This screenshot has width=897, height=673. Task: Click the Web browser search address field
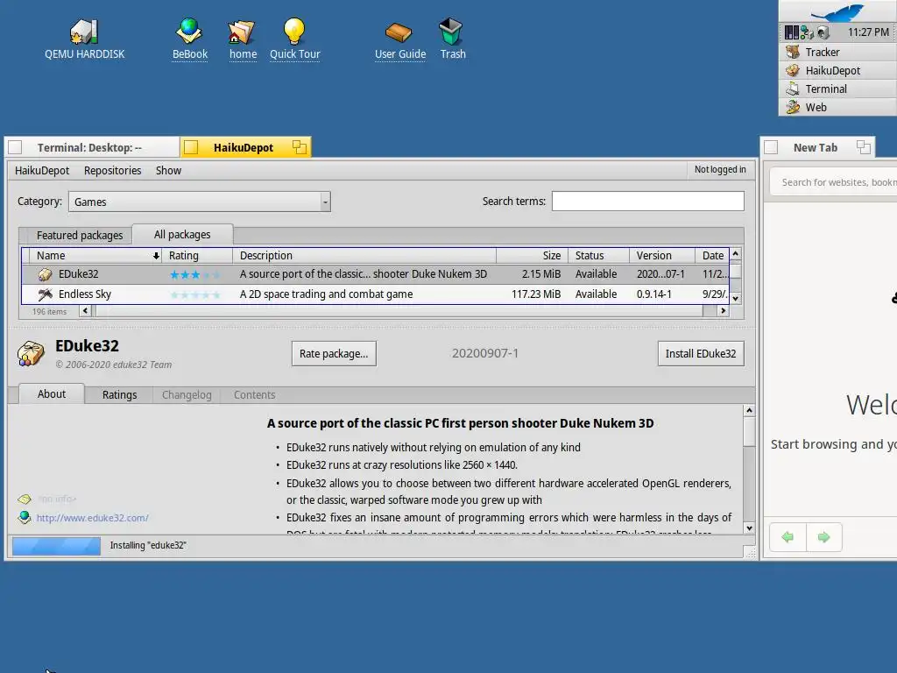click(835, 182)
